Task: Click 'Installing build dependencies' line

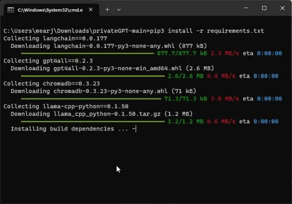Action: 73,129
